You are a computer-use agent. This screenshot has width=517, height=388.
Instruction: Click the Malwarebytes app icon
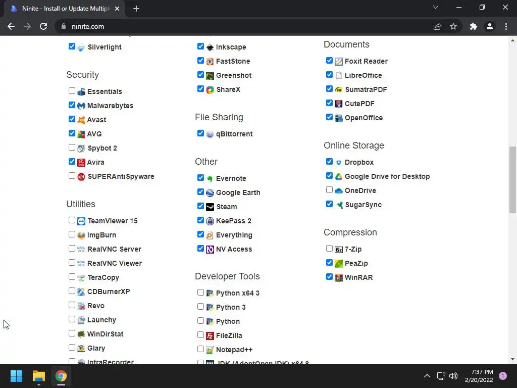[x=81, y=106]
